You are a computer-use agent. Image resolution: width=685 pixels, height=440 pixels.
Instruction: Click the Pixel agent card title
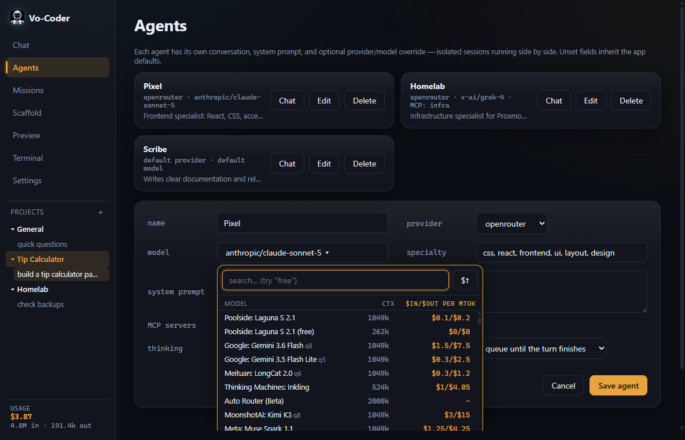tap(153, 86)
